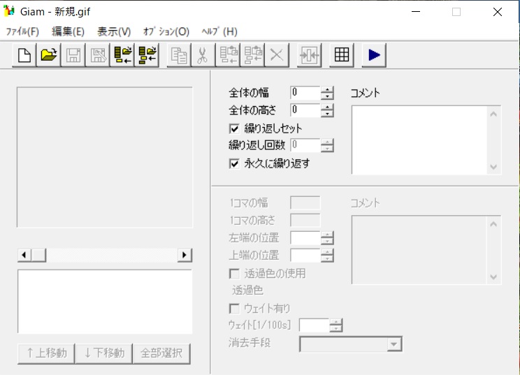Click left arrow of frame scrollbar

click(x=24, y=255)
